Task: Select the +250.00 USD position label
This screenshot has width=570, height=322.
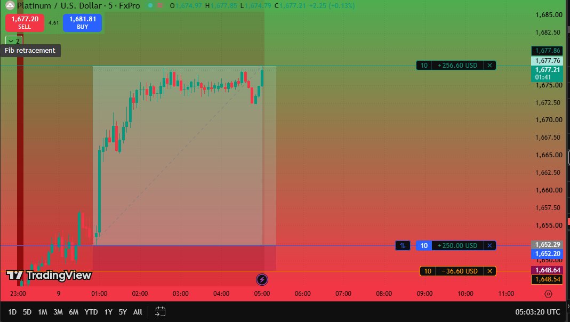Action: (457, 246)
